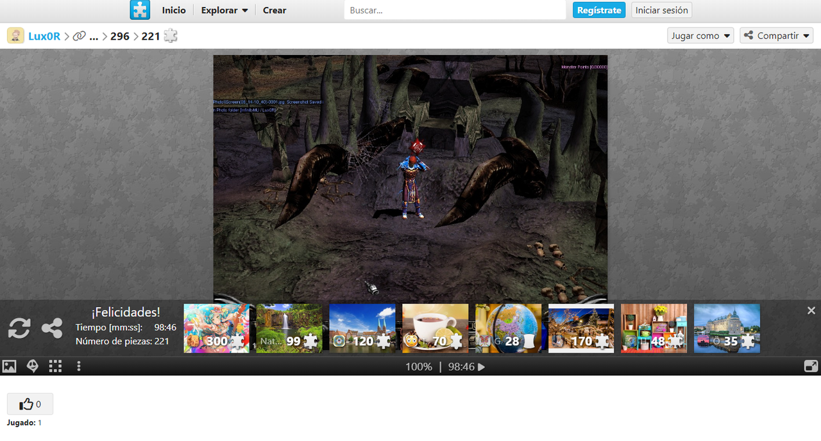Open the Jugar como dropdown
This screenshot has height=441, width=821.
(700, 36)
